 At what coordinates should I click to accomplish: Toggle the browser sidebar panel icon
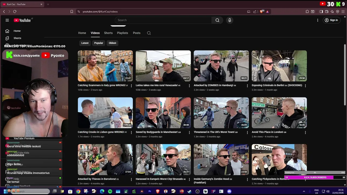coord(321,12)
